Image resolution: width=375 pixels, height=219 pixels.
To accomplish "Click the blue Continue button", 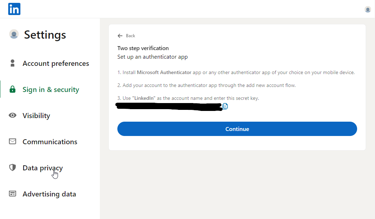I will coord(237,129).
